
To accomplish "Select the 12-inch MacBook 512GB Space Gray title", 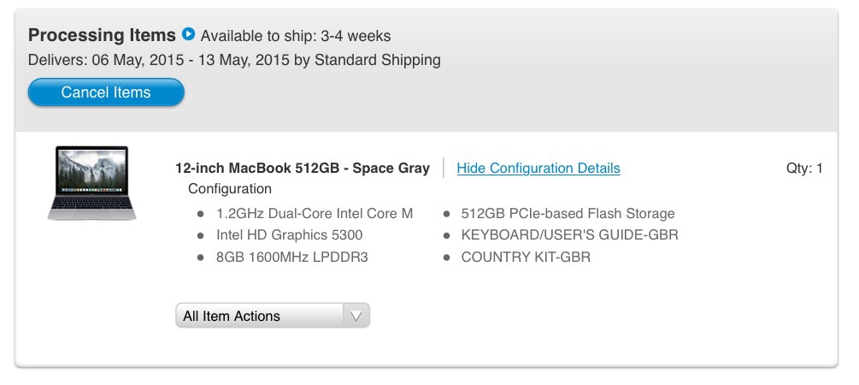I will coord(303,168).
